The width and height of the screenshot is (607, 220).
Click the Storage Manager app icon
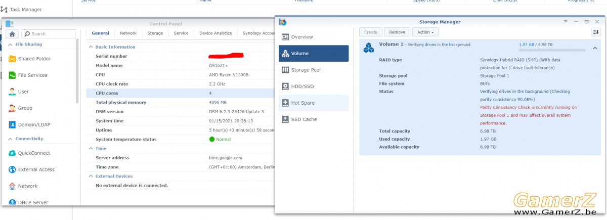click(x=283, y=22)
